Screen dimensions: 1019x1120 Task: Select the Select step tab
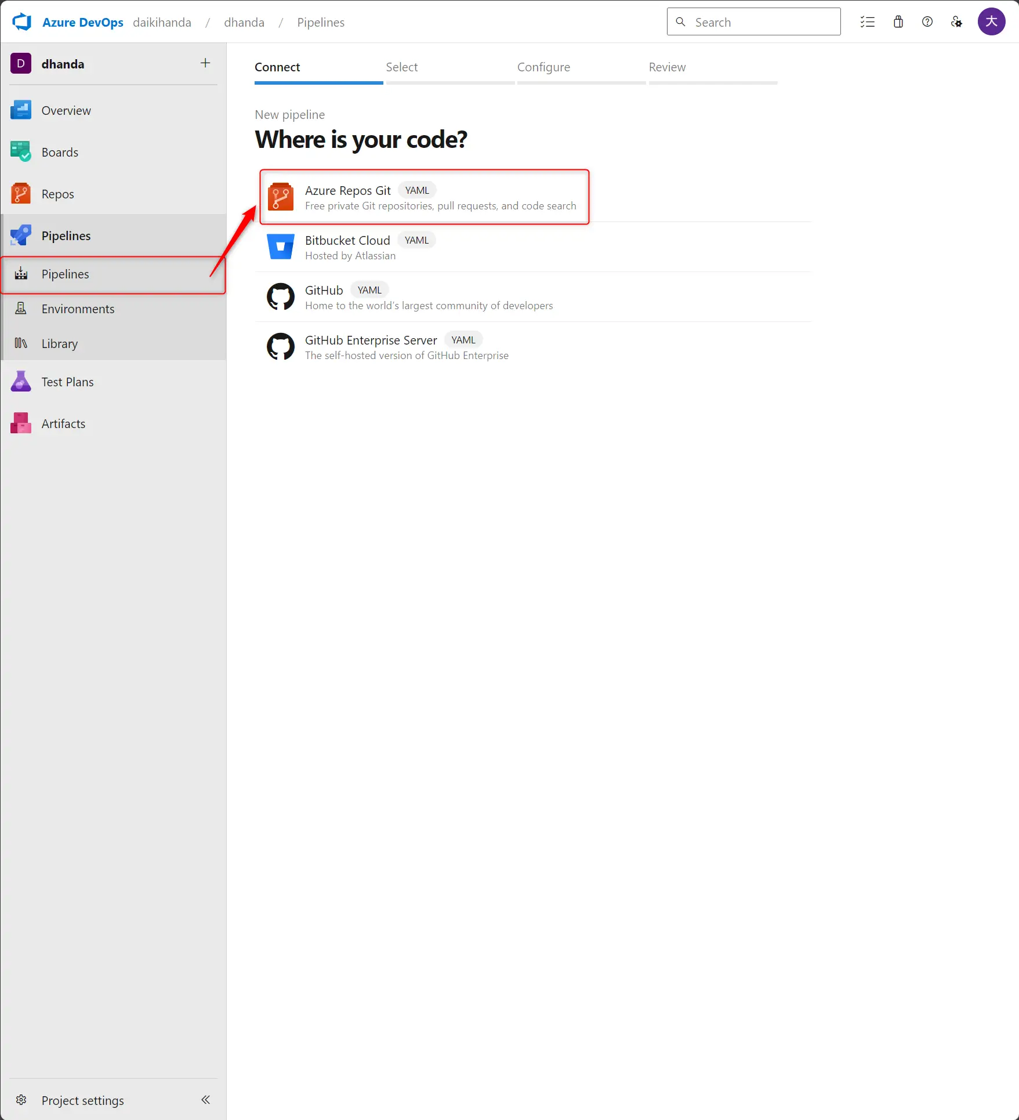coord(450,70)
